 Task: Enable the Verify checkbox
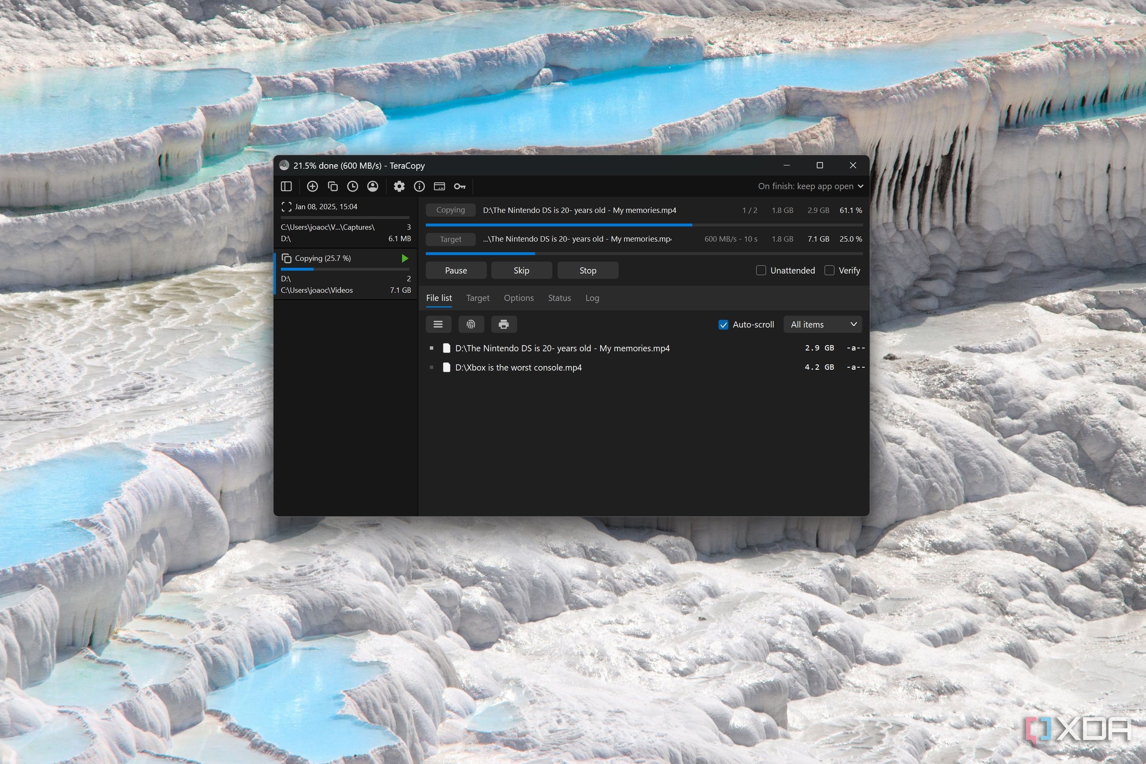tap(829, 270)
